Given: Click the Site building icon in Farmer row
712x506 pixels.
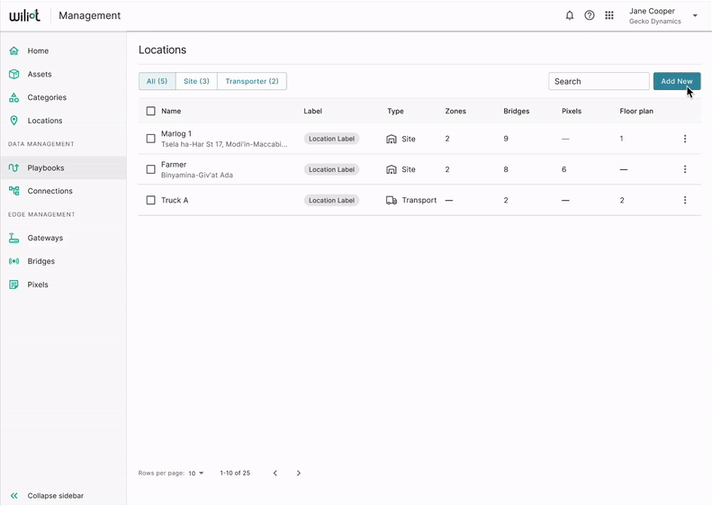Looking at the screenshot, I should point(391,169).
